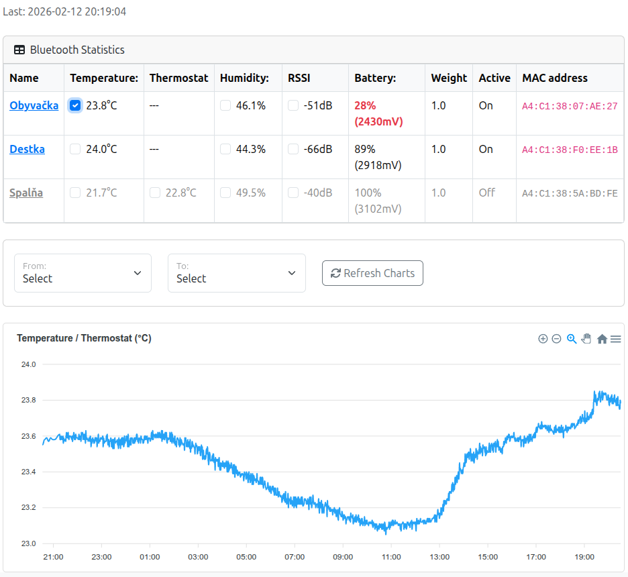Image resolution: width=628 pixels, height=577 pixels.
Task: Click Obyvačka MAC address A4:C1:38:07:AE:27
Action: (x=570, y=106)
